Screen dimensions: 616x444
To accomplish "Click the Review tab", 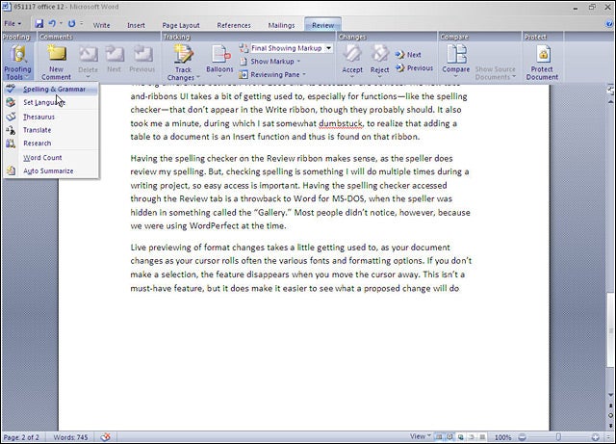I will pos(323,25).
